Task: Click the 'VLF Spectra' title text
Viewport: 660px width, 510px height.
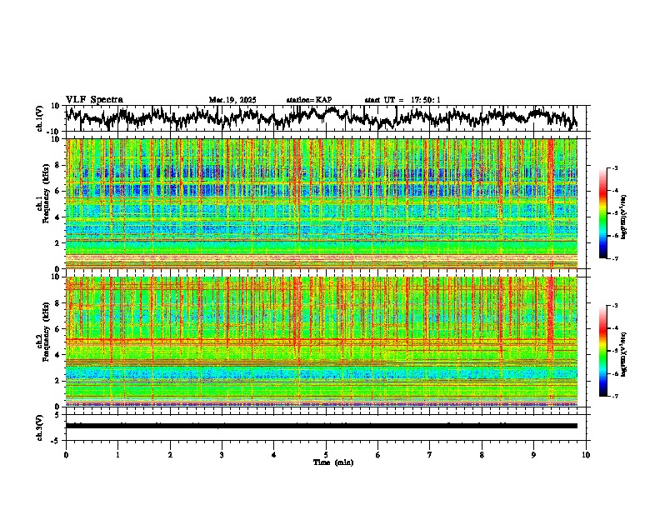Action: 94,100
